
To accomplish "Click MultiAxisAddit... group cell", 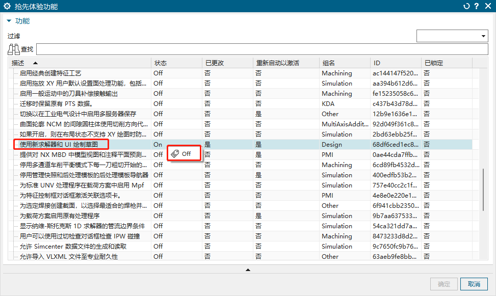I will (345, 124).
